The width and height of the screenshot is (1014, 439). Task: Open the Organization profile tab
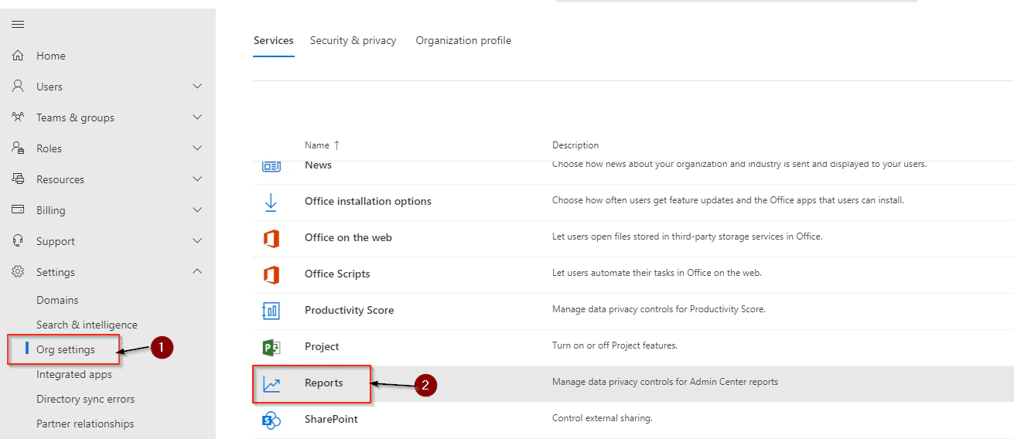(x=463, y=40)
